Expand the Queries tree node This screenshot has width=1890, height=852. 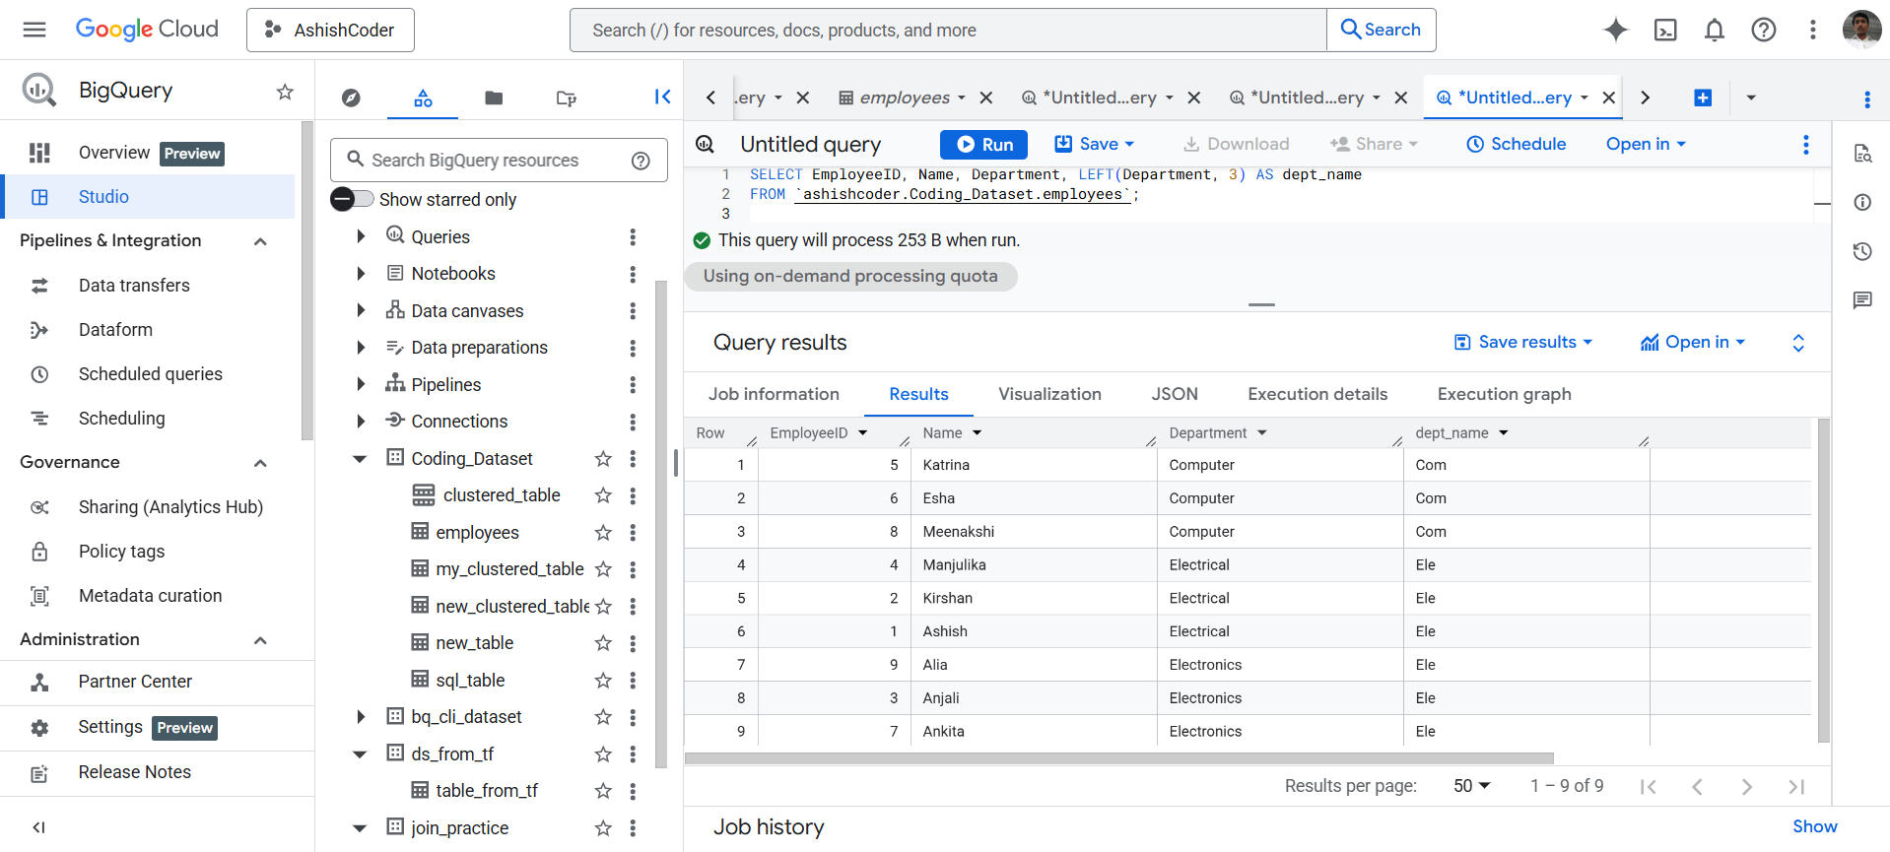point(361,236)
